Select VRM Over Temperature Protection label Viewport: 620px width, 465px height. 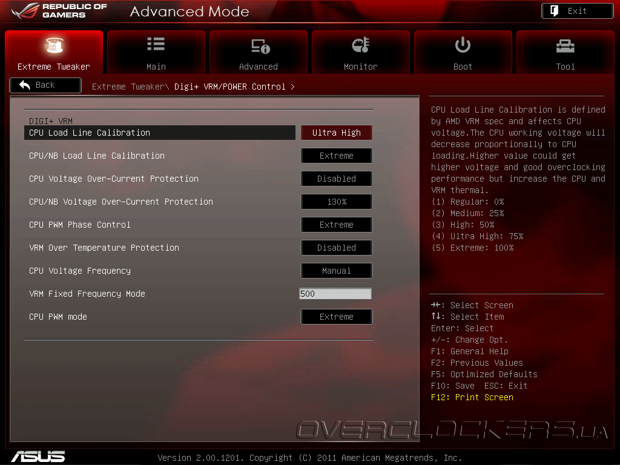pyautogui.click(x=104, y=248)
